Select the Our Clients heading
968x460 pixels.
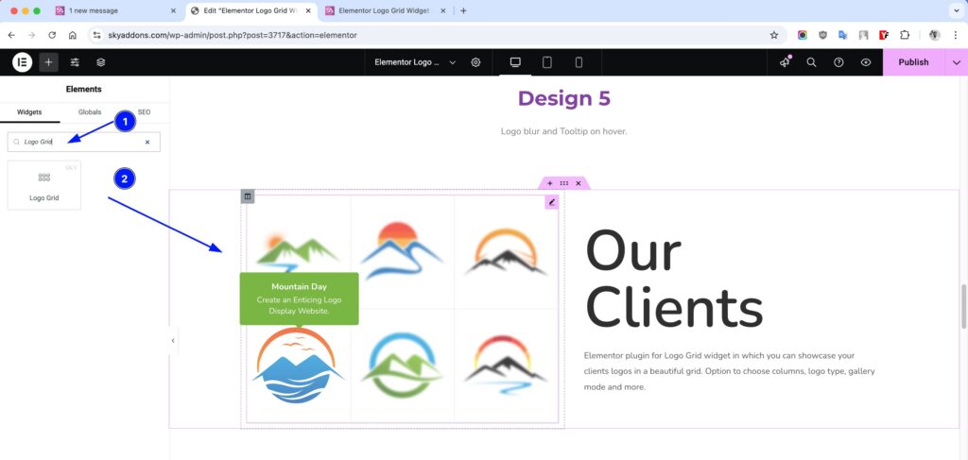pyautogui.click(x=673, y=280)
